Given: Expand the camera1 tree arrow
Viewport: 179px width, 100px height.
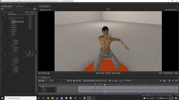Looking at the screenshot, I should (x=5, y=12).
